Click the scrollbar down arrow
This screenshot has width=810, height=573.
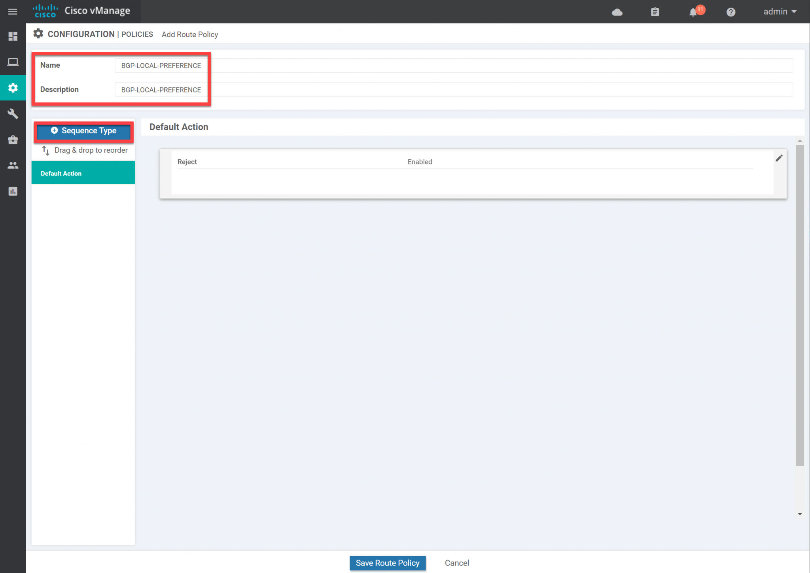tap(800, 514)
